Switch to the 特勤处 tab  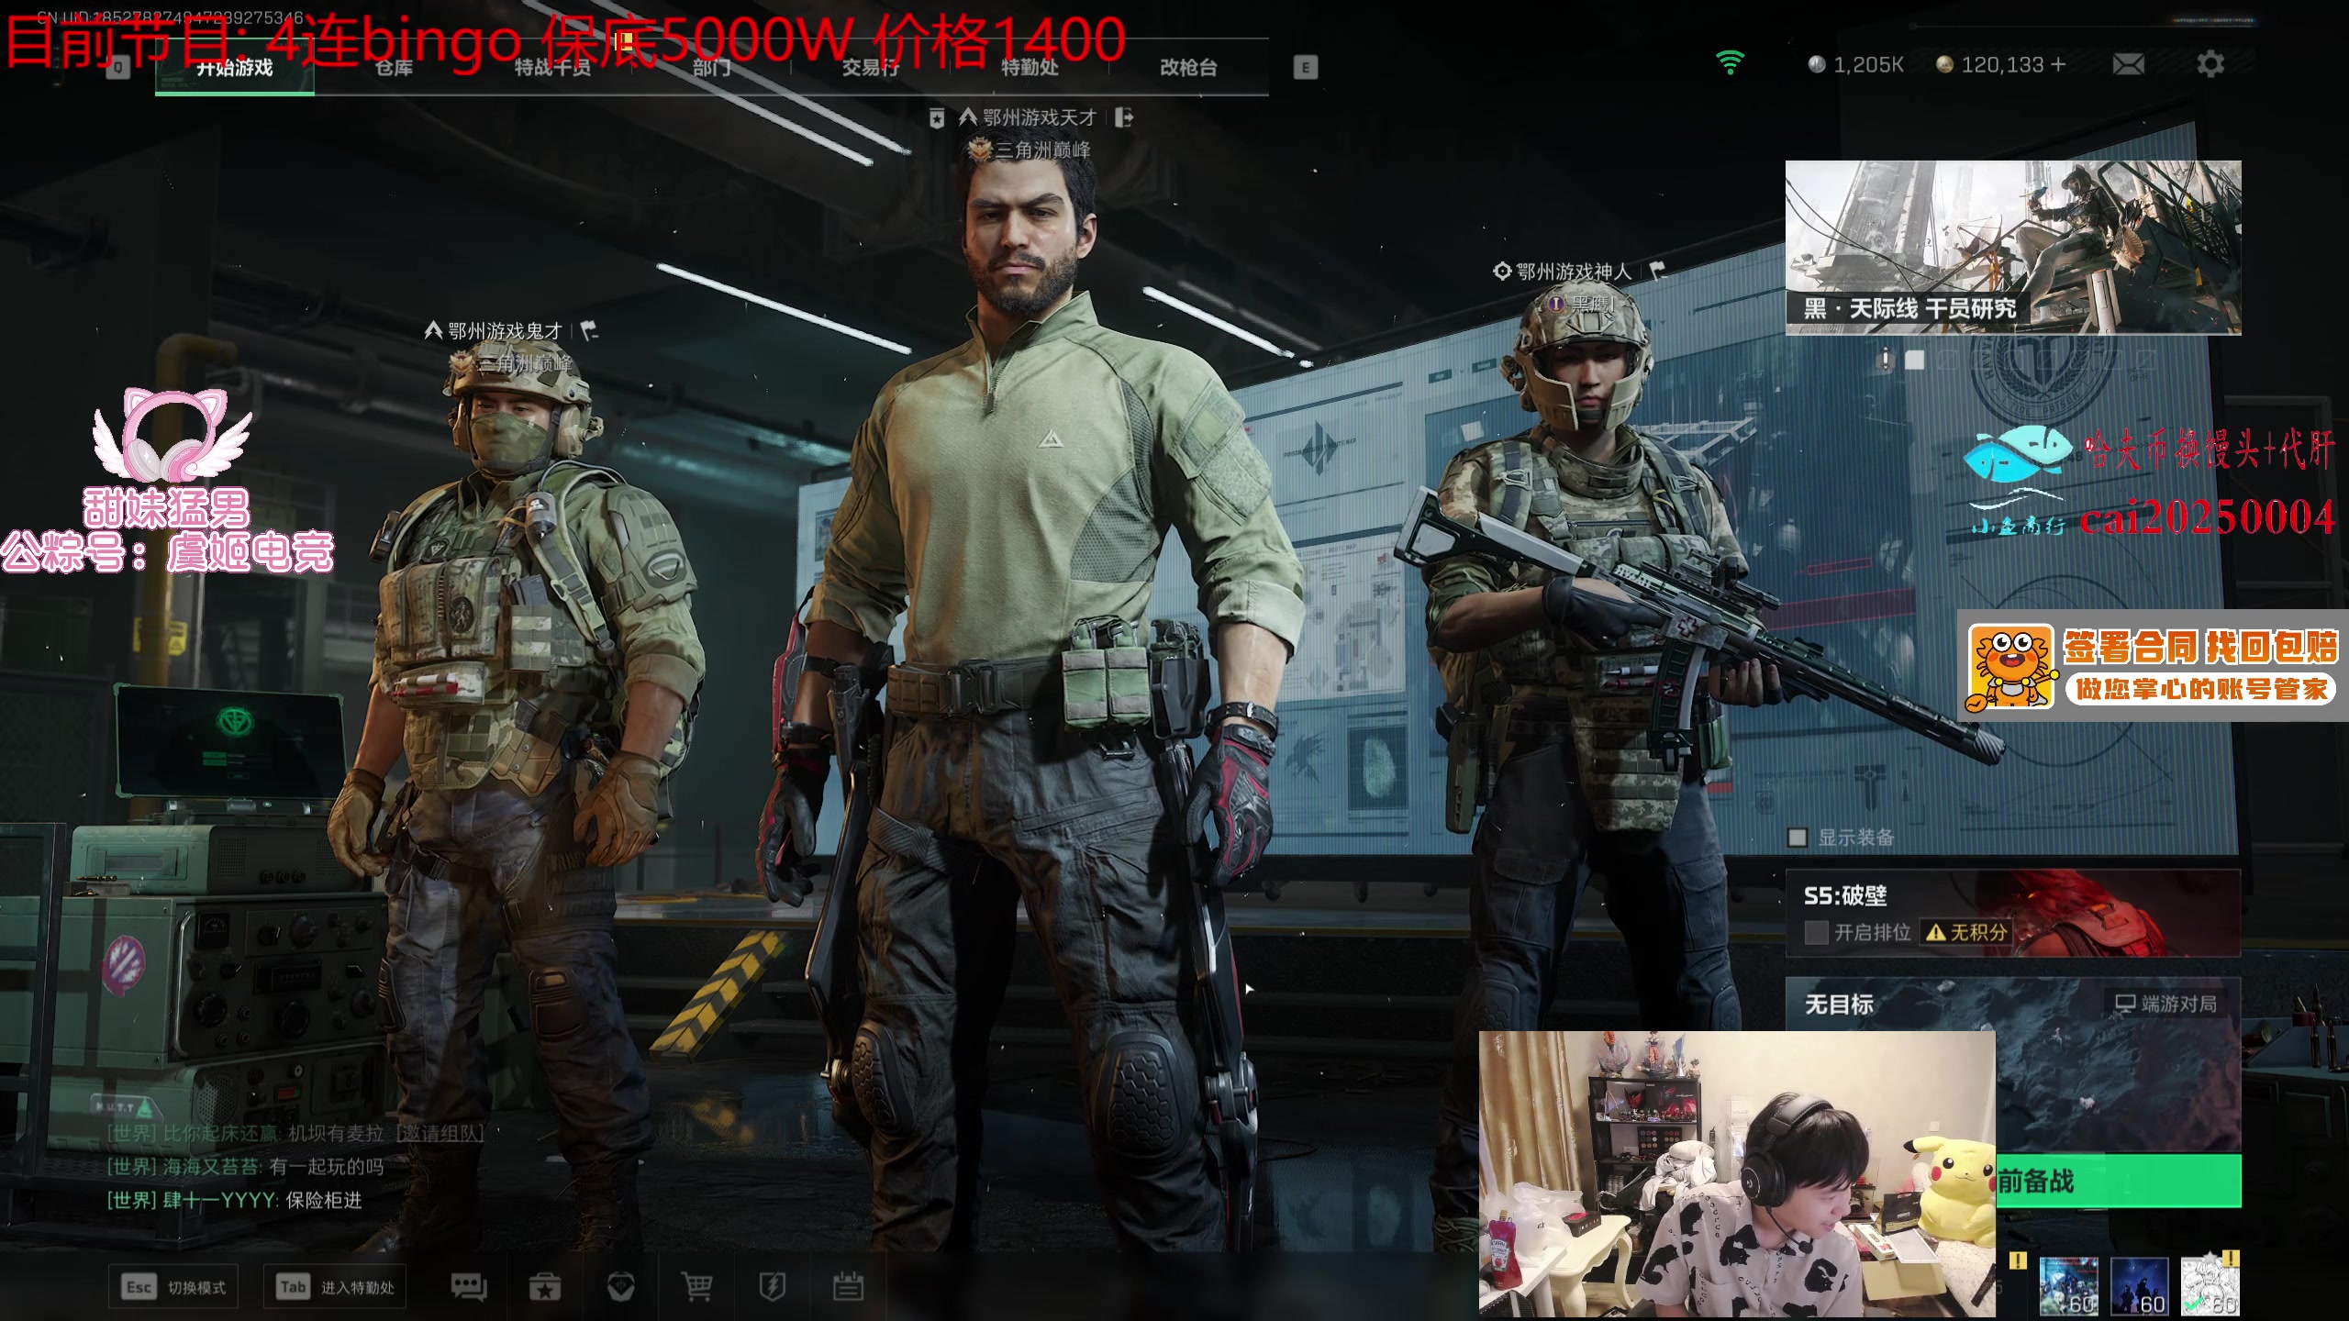point(1030,67)
